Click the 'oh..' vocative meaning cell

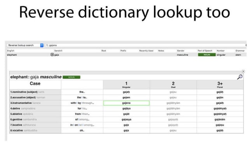coord(82,130)
